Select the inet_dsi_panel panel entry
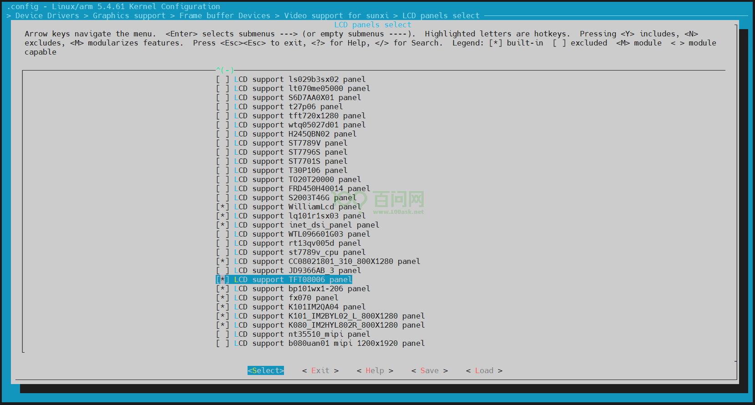Image resolution: width=755 pixels, height=405 pixels. pyautogui.click(x=306, y=225)
